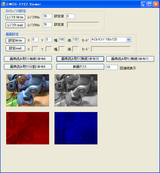Click the レジスタ Write button

15,17
